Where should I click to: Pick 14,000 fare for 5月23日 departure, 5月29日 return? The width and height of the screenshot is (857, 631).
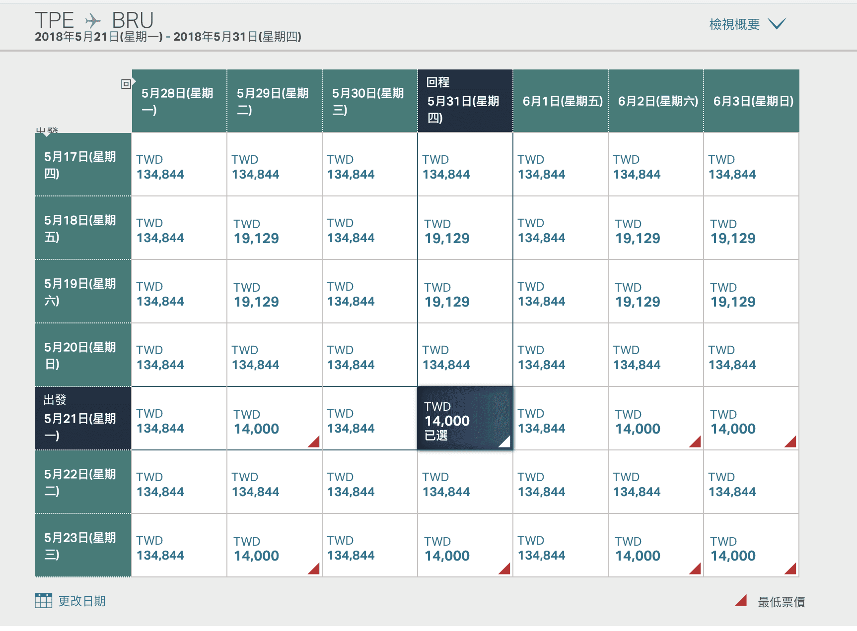pyautogui.click(x=275, y=546)
